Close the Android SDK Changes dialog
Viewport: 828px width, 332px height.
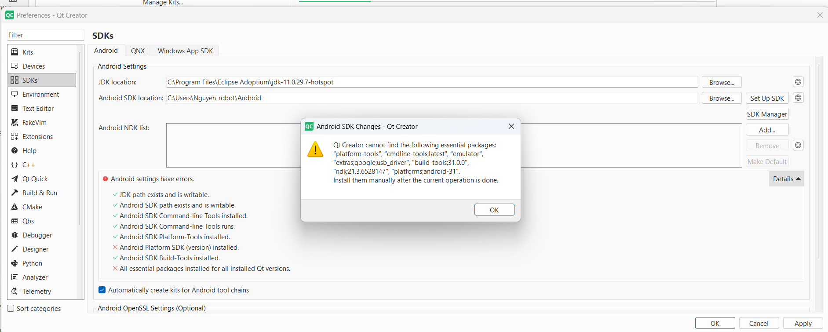(x=511, y=126)
